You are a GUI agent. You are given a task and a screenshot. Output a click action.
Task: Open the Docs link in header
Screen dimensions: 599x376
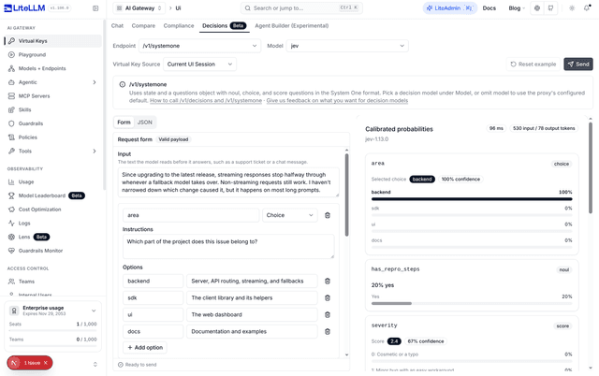click(489, 8)
